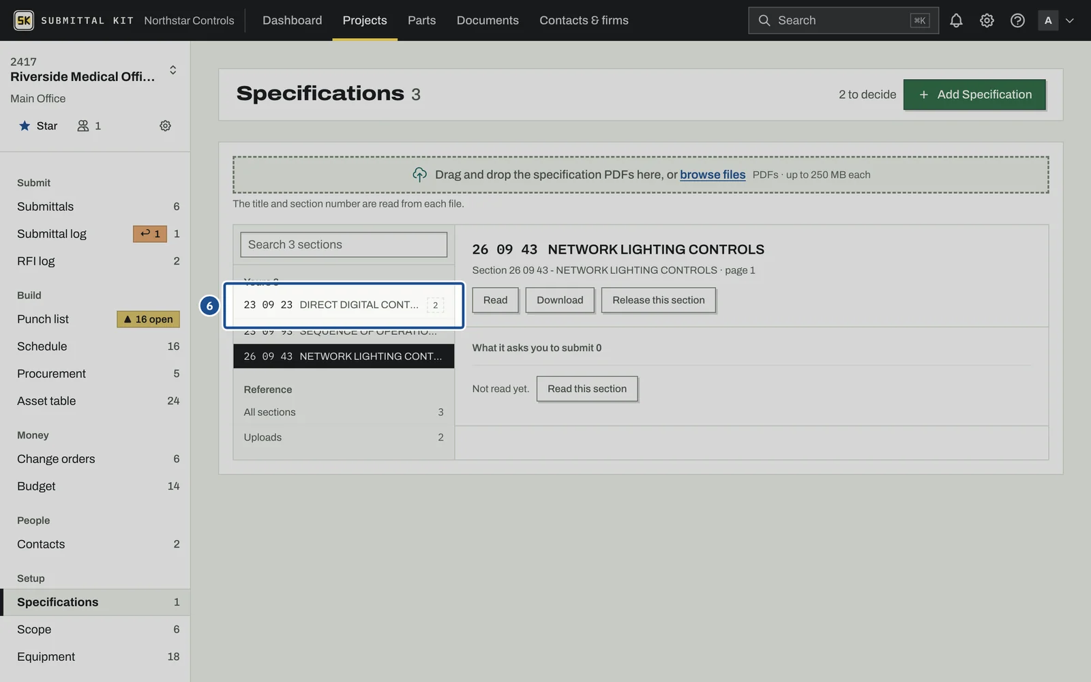The image size is (1091, 682).
Task: Click Add Specification button
Action: (x=974, y=95)
